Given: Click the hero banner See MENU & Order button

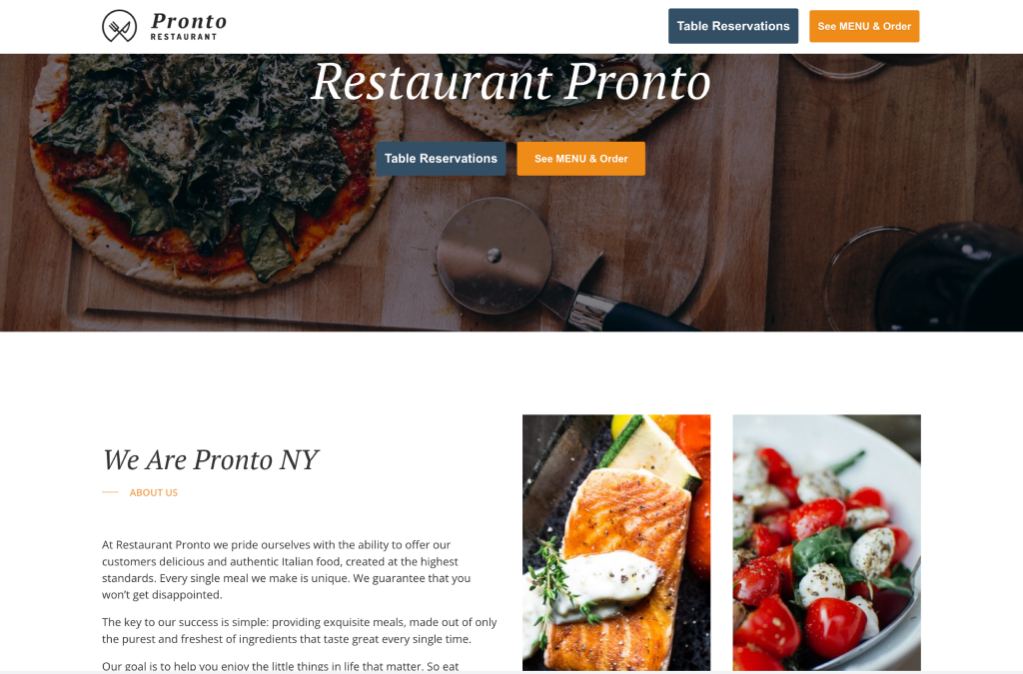Looking at the screenshot, I should point(580,159).
